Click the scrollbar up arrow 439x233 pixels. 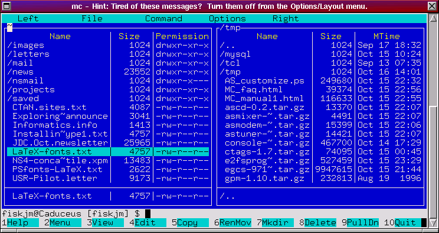click(433, 18)
